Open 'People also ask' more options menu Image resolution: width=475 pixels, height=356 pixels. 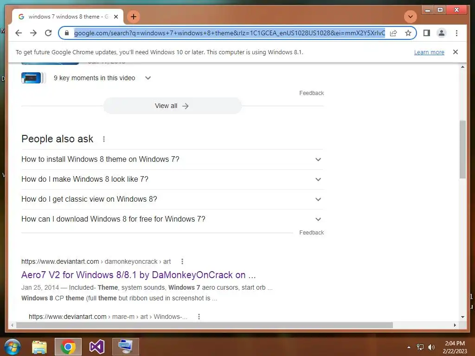[x=104, y=139]
